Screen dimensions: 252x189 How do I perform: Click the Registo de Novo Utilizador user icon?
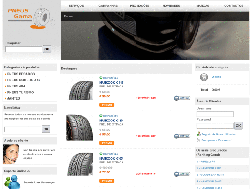[x=199, y=134]
